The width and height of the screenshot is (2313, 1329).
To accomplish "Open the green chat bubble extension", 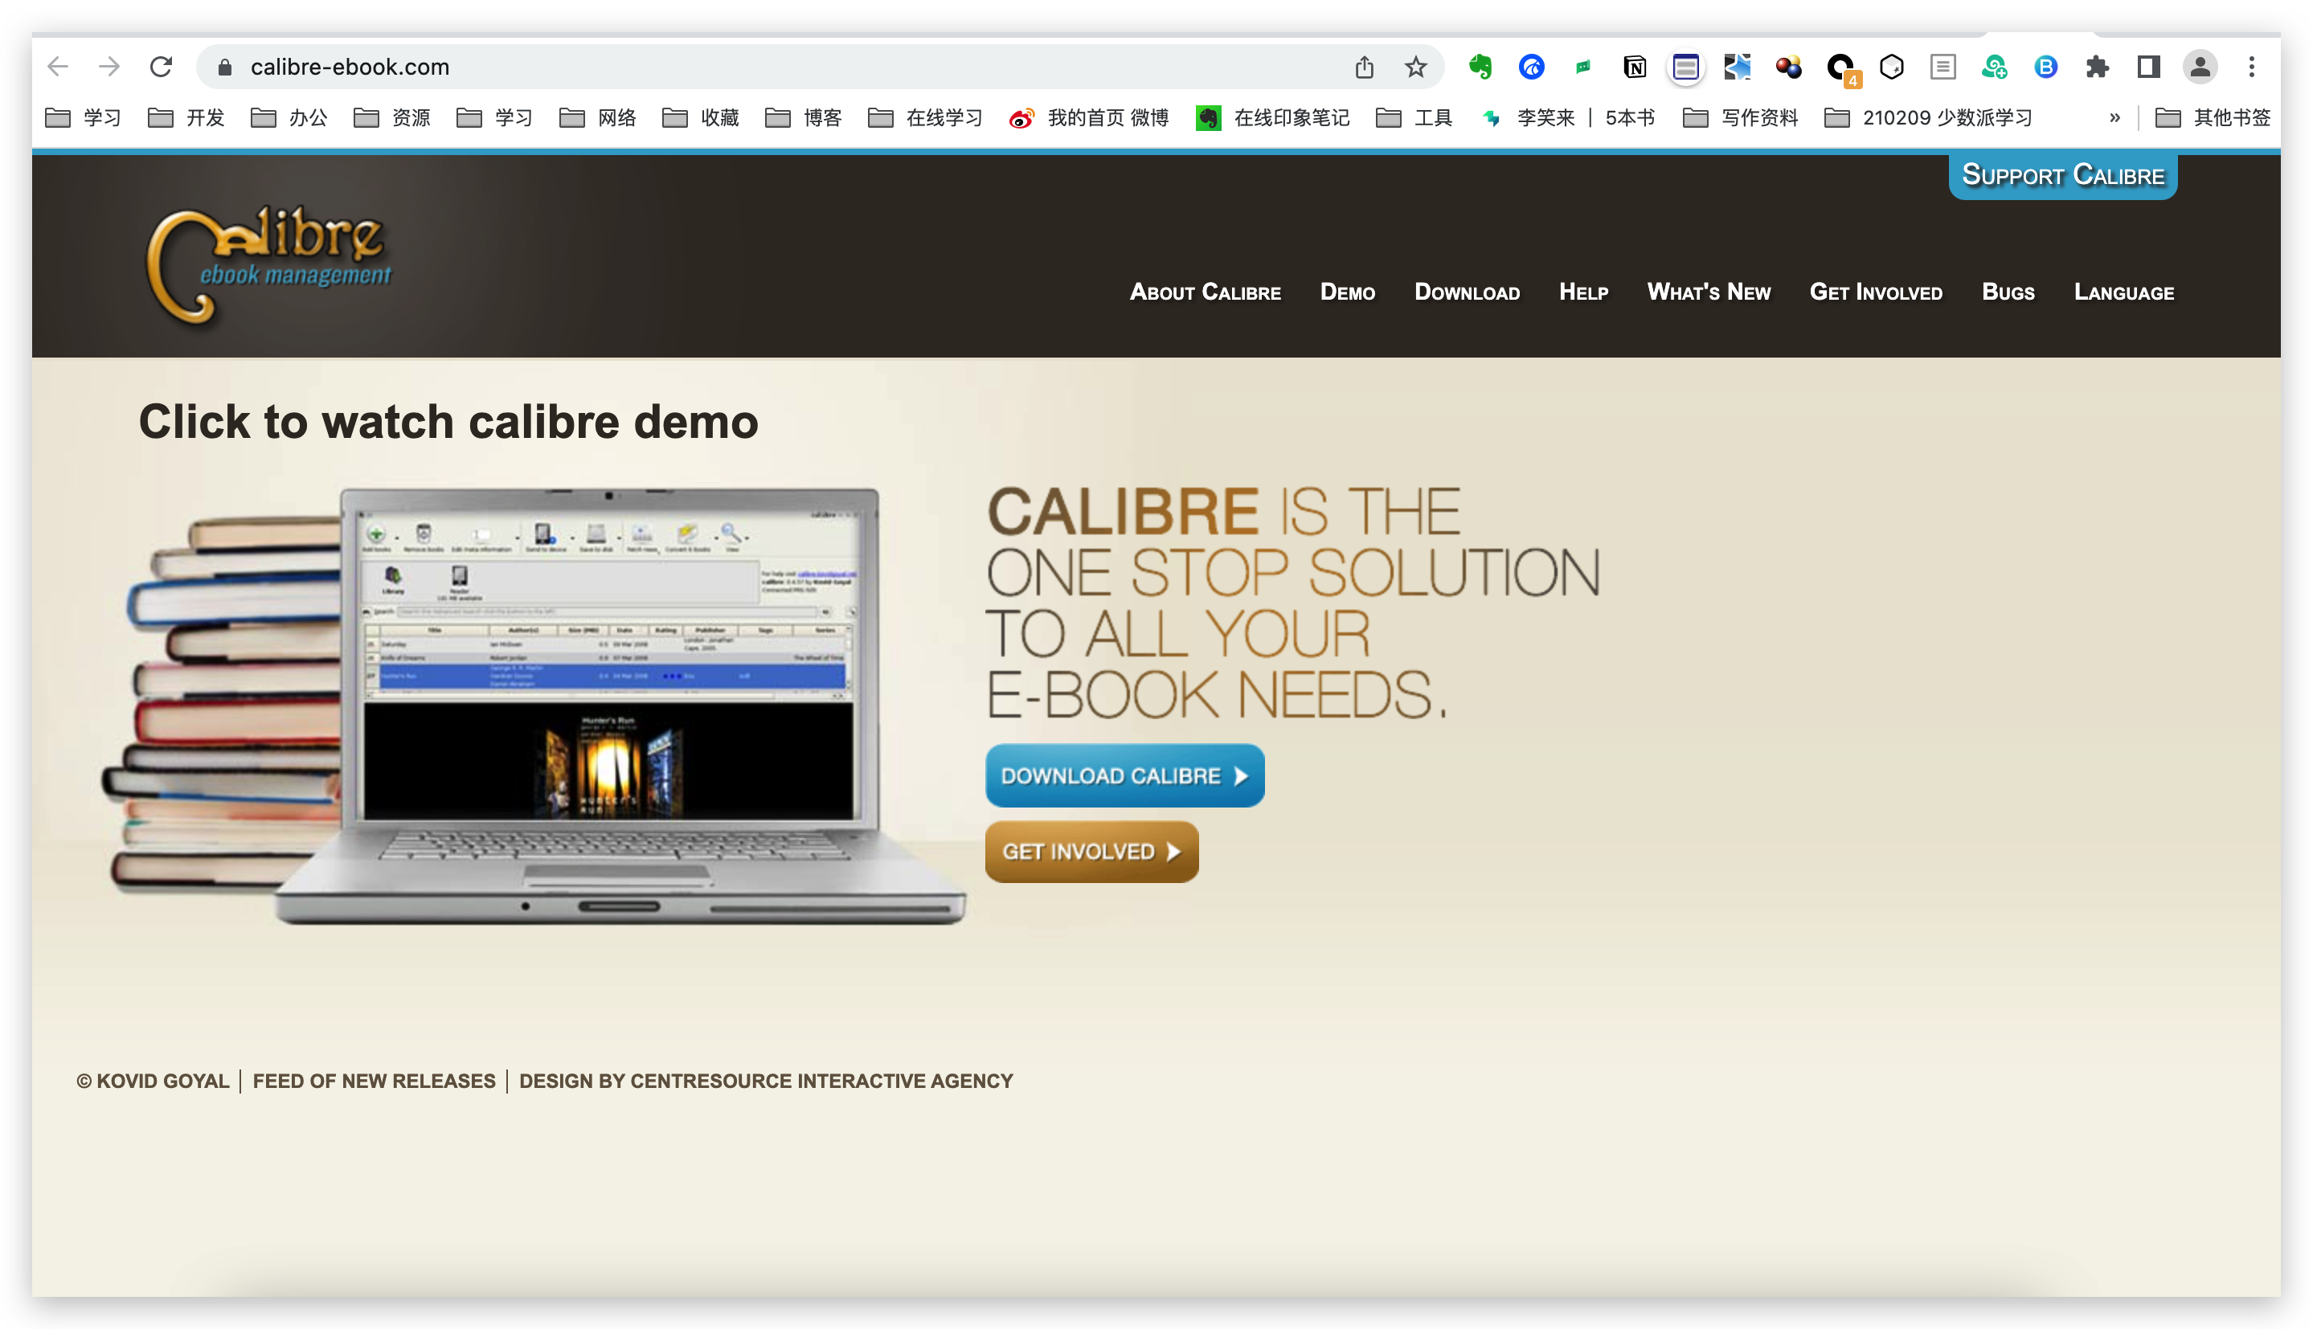I will click(x=1582, y=67).
